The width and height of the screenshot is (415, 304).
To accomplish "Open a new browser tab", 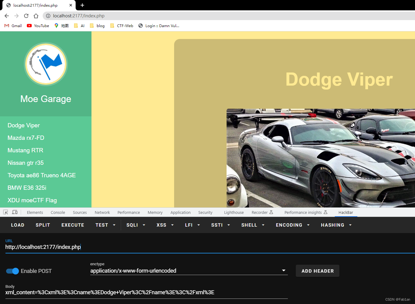I will tap(82, 5).
